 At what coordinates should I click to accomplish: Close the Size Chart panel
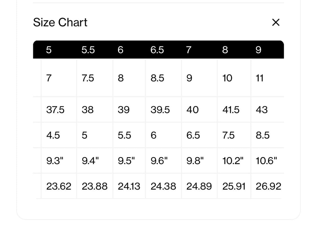coord(276,23)
